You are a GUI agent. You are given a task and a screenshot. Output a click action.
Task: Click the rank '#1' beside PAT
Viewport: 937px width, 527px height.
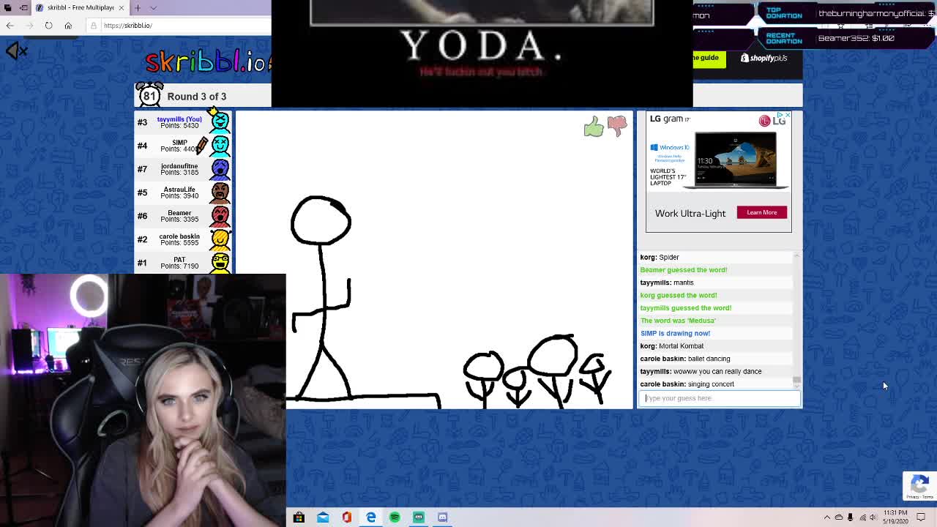[x=142, y=263]
